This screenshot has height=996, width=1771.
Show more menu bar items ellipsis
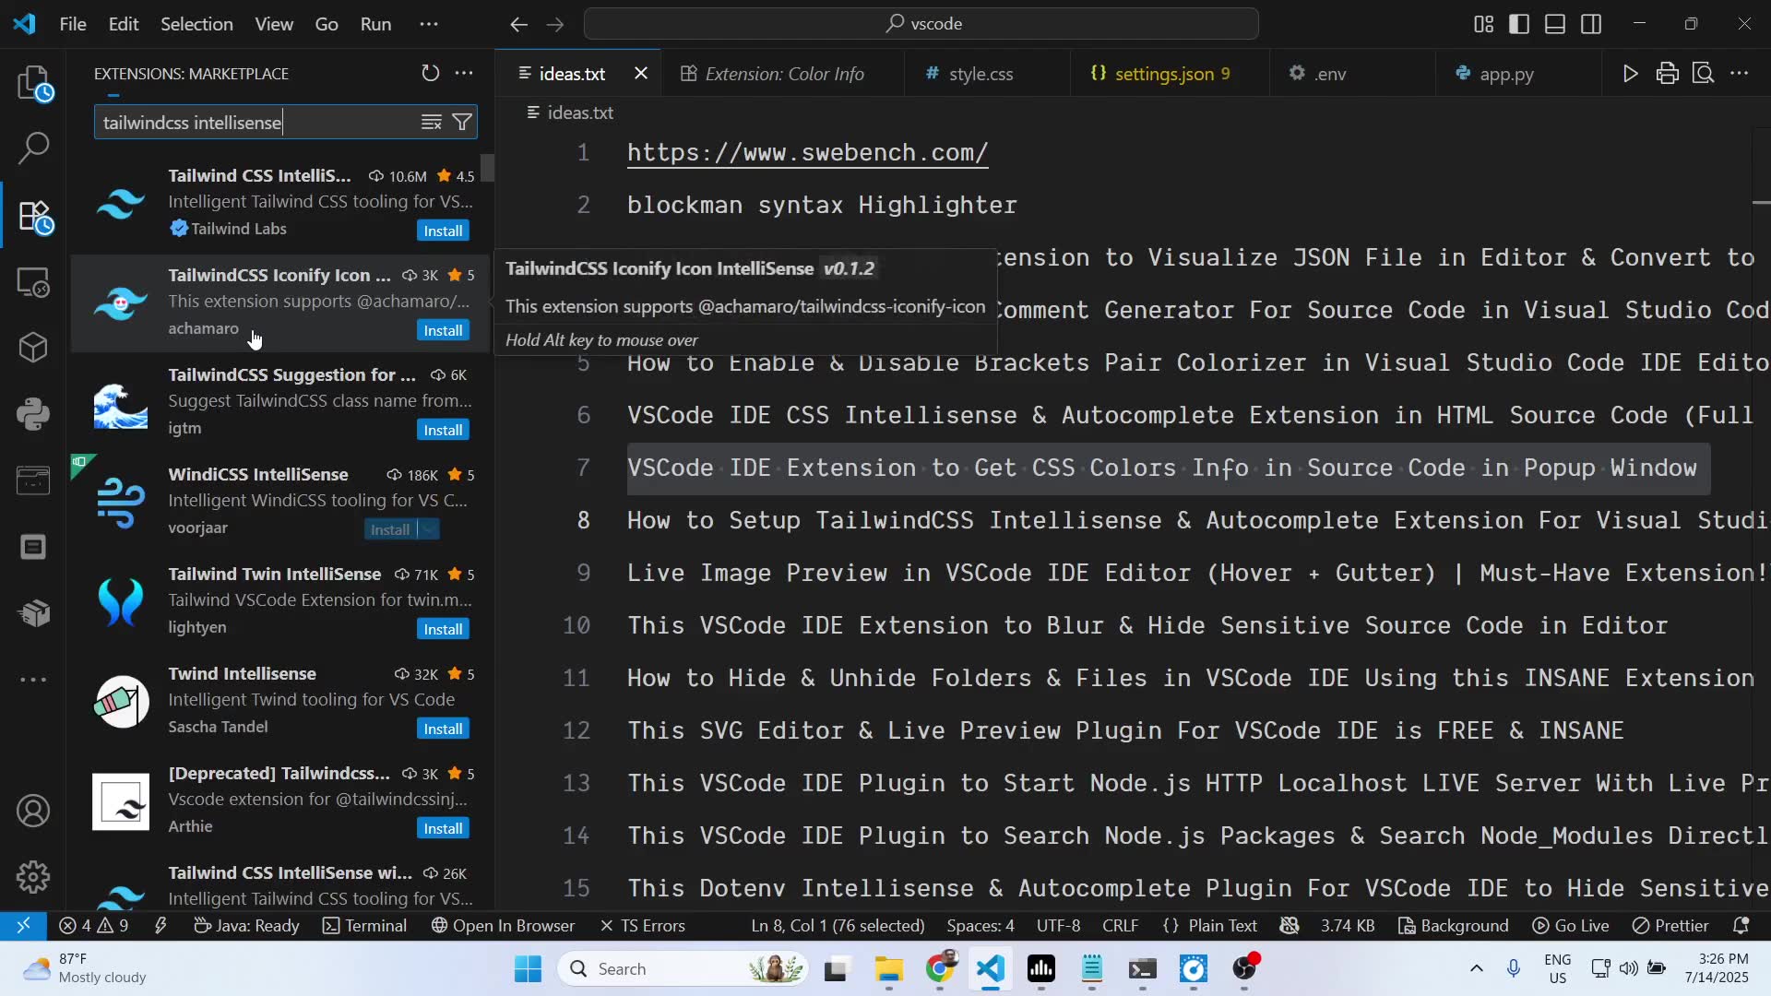click(429, 24)
